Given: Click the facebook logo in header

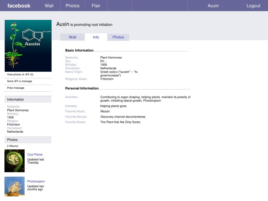Looking at the screenshot, I should [x=19, y=6].
